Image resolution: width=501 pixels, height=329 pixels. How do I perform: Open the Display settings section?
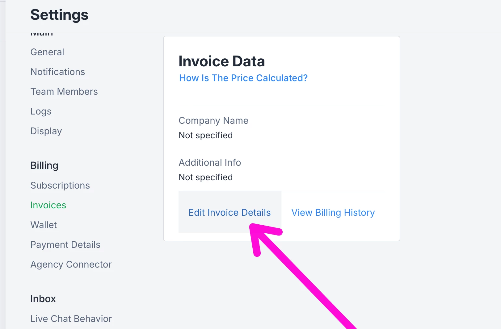pos(46,131)
